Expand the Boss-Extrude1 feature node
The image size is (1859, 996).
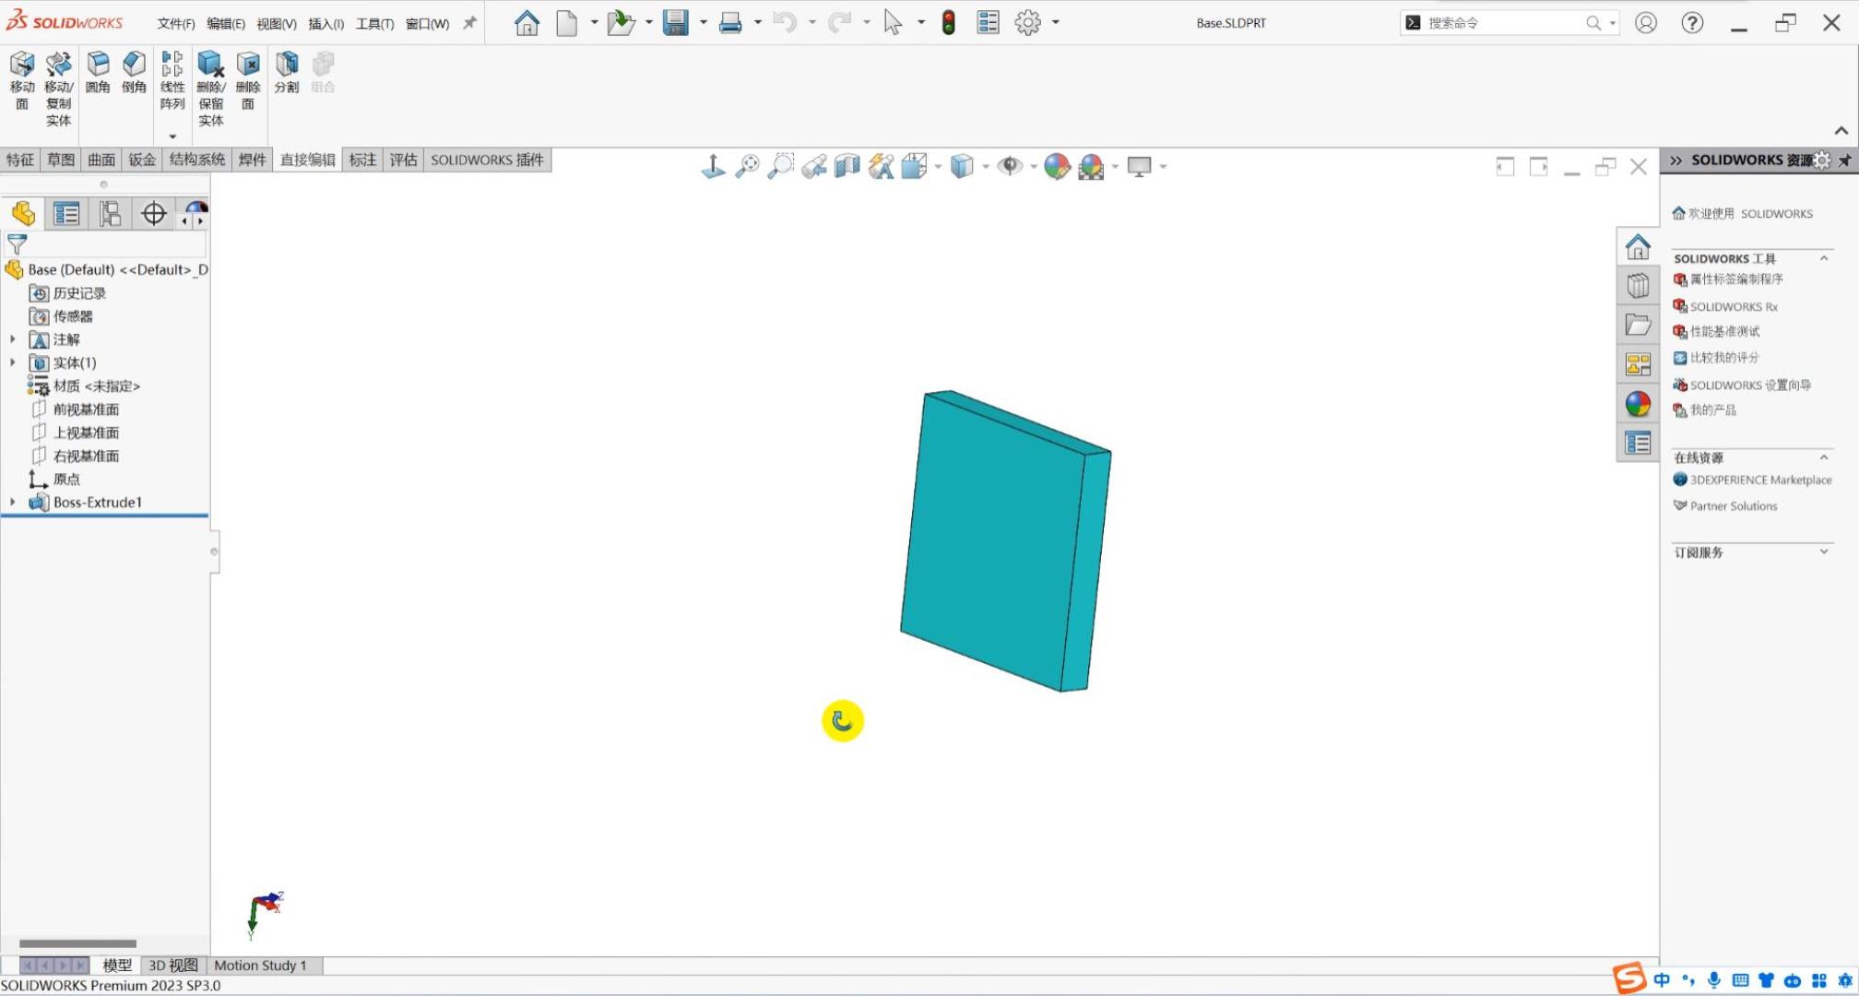(13, 503)
